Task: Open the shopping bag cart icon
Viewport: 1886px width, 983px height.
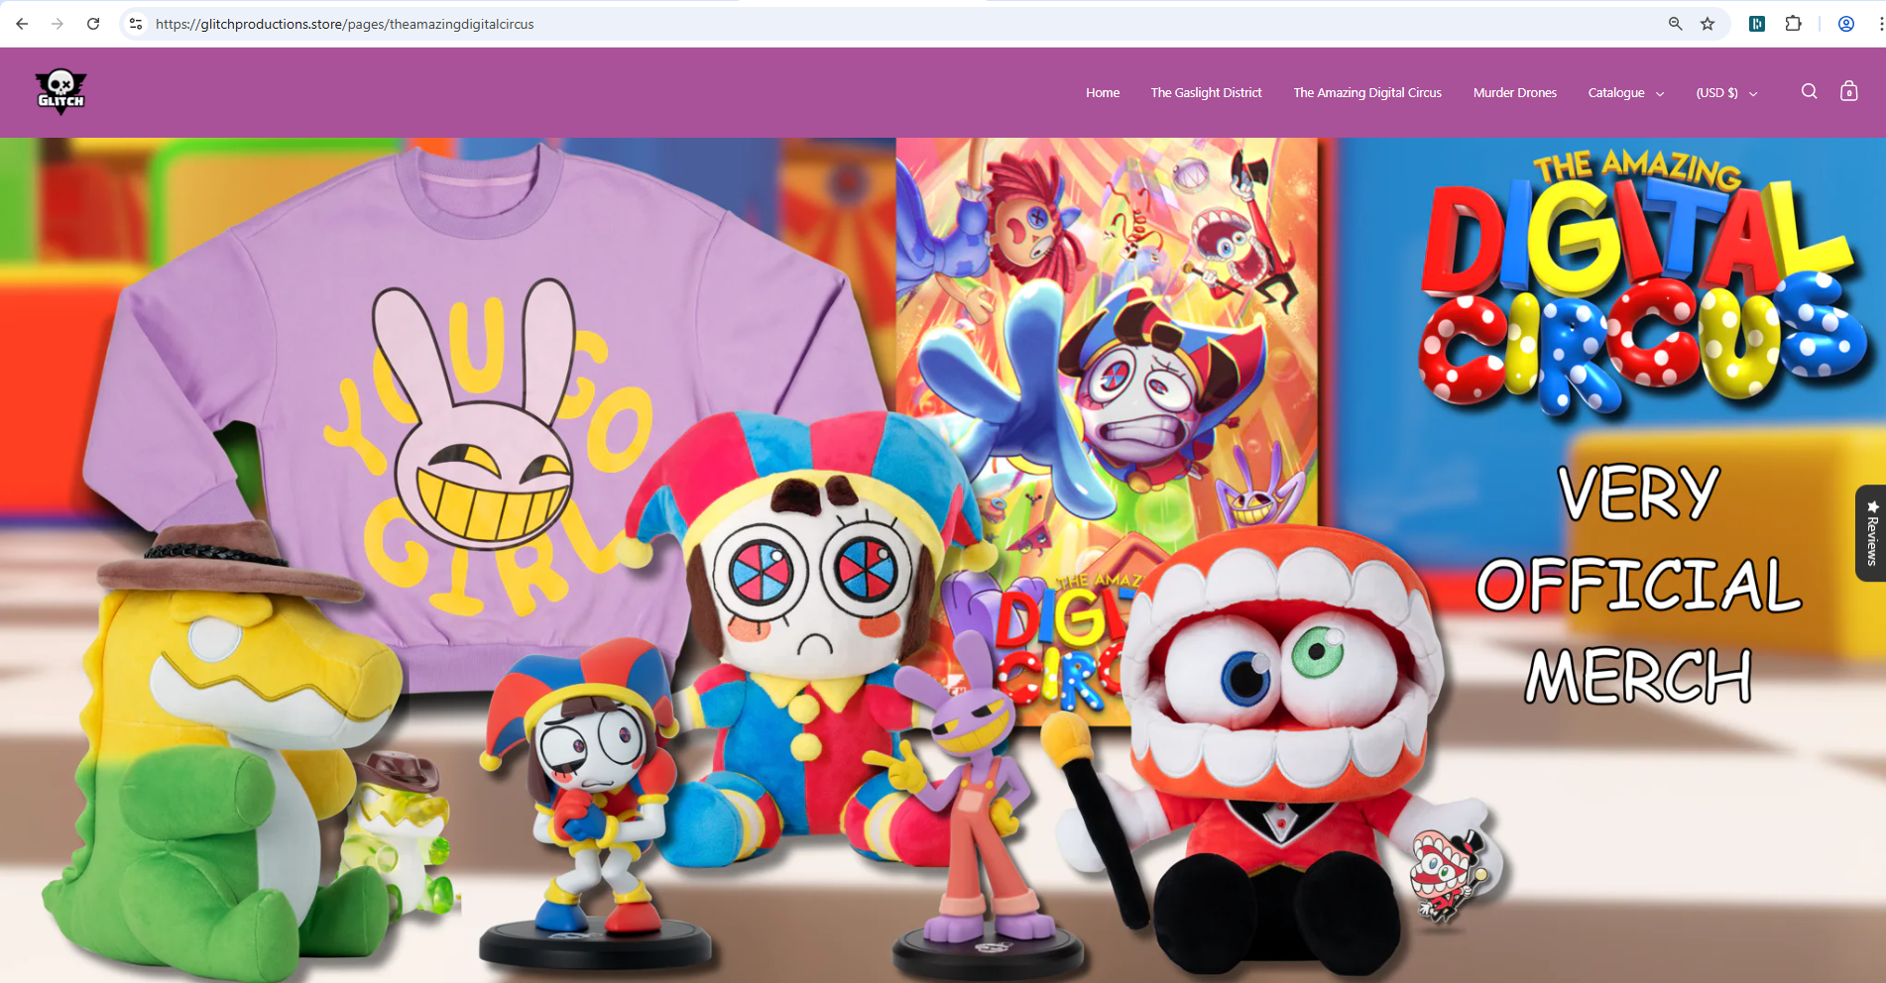Action: 1848,91
